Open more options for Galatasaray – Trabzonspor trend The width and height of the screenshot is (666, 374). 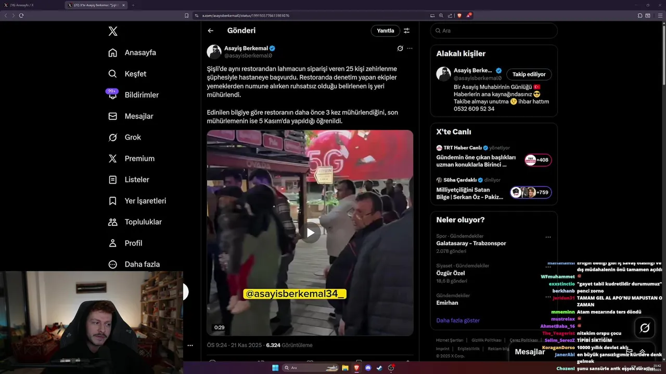[548, 237]
